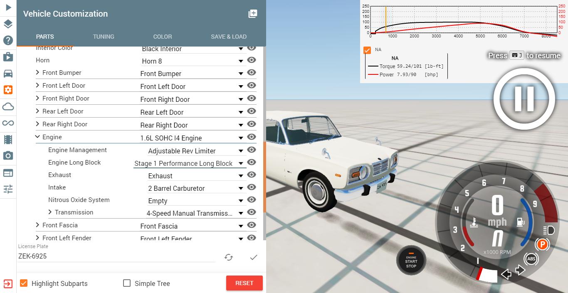The image size is (568, 293).
Task: Toggle visibility eye for Front Left Door
Action: [x=251, y=86]
